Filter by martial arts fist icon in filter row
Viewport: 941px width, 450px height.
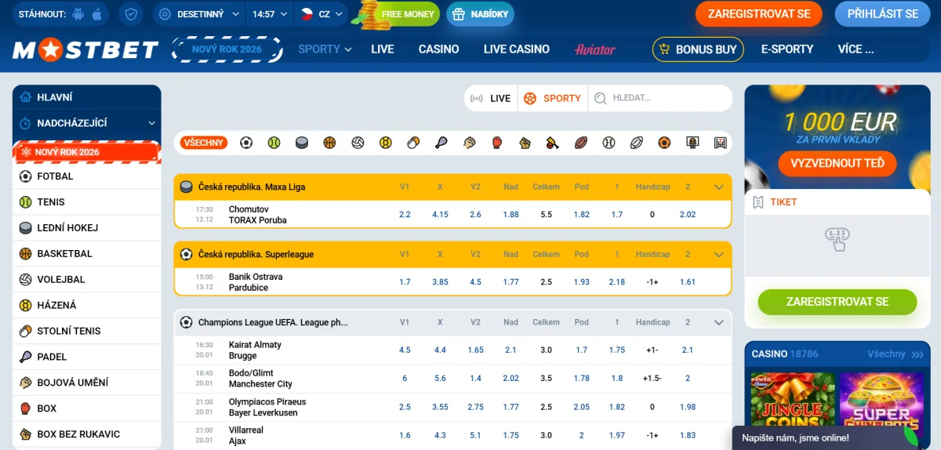point(469,143)
